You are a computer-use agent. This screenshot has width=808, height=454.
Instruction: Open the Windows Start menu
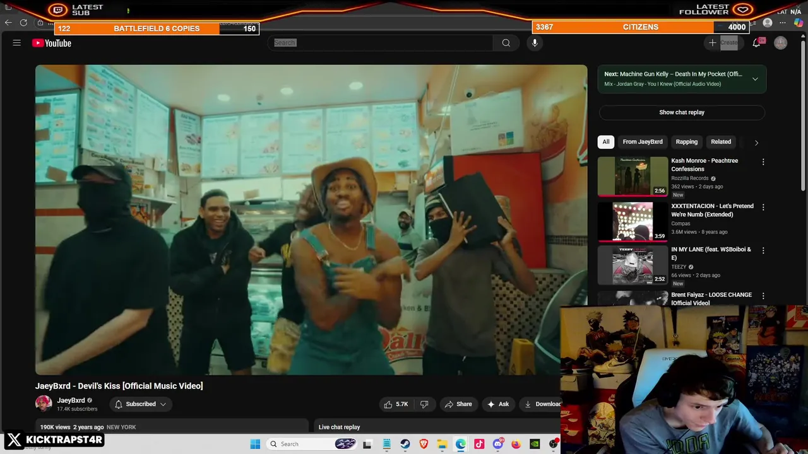click(x=255, y=444)
